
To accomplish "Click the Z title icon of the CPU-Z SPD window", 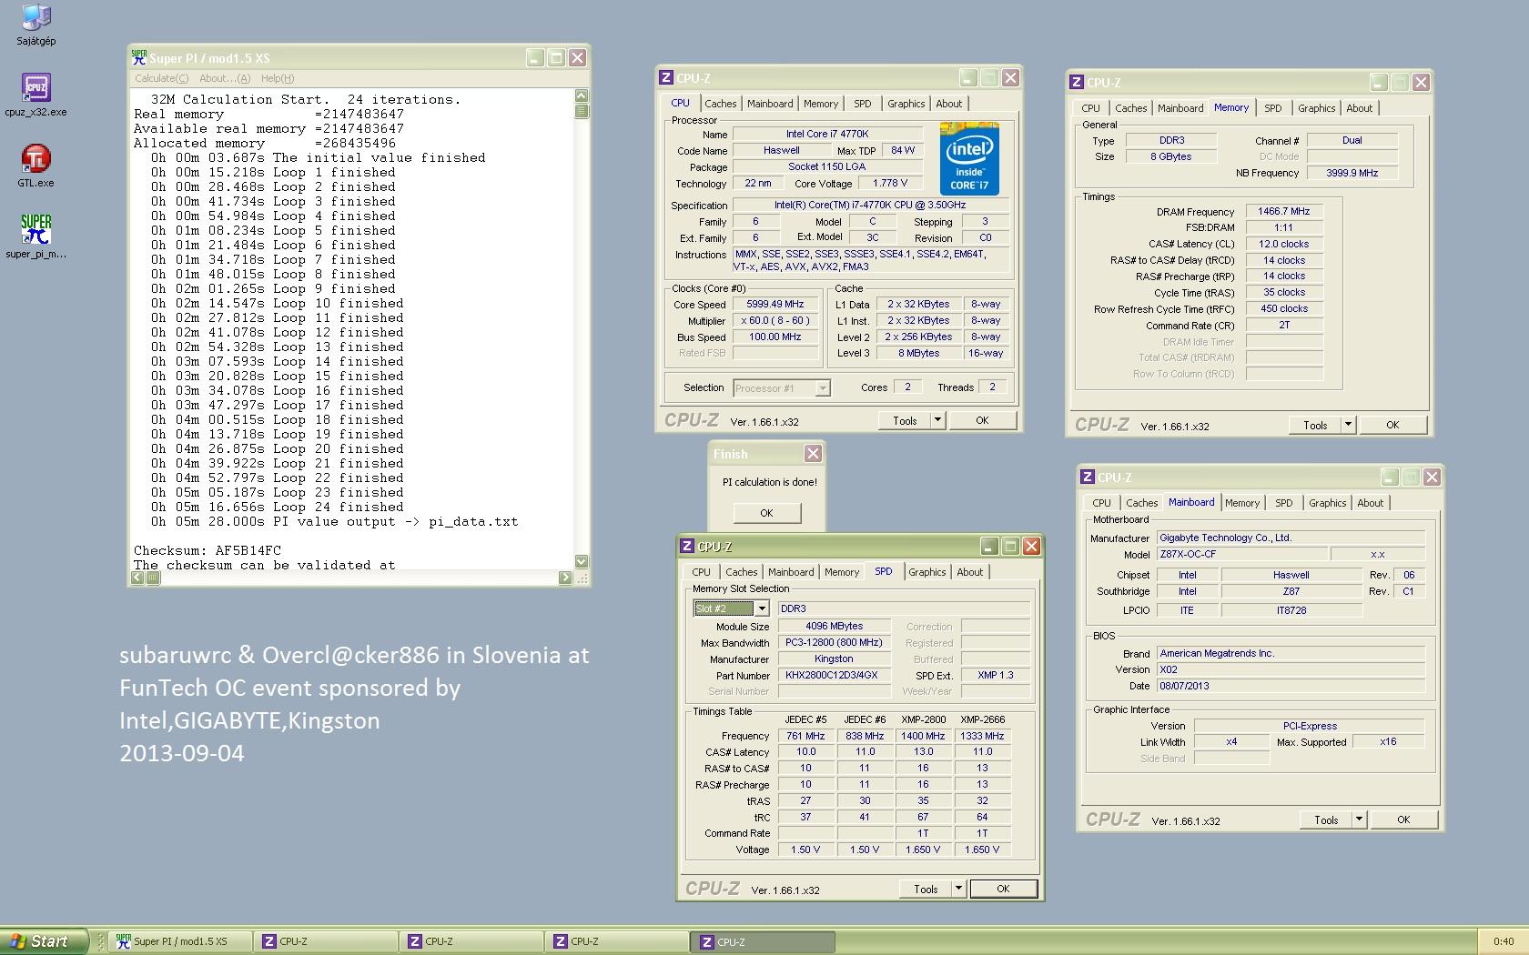I will [687, 547].
